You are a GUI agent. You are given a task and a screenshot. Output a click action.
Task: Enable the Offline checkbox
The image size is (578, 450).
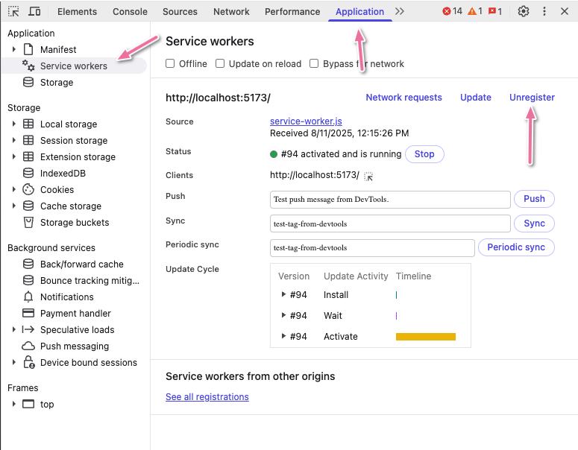click(170, 64)
